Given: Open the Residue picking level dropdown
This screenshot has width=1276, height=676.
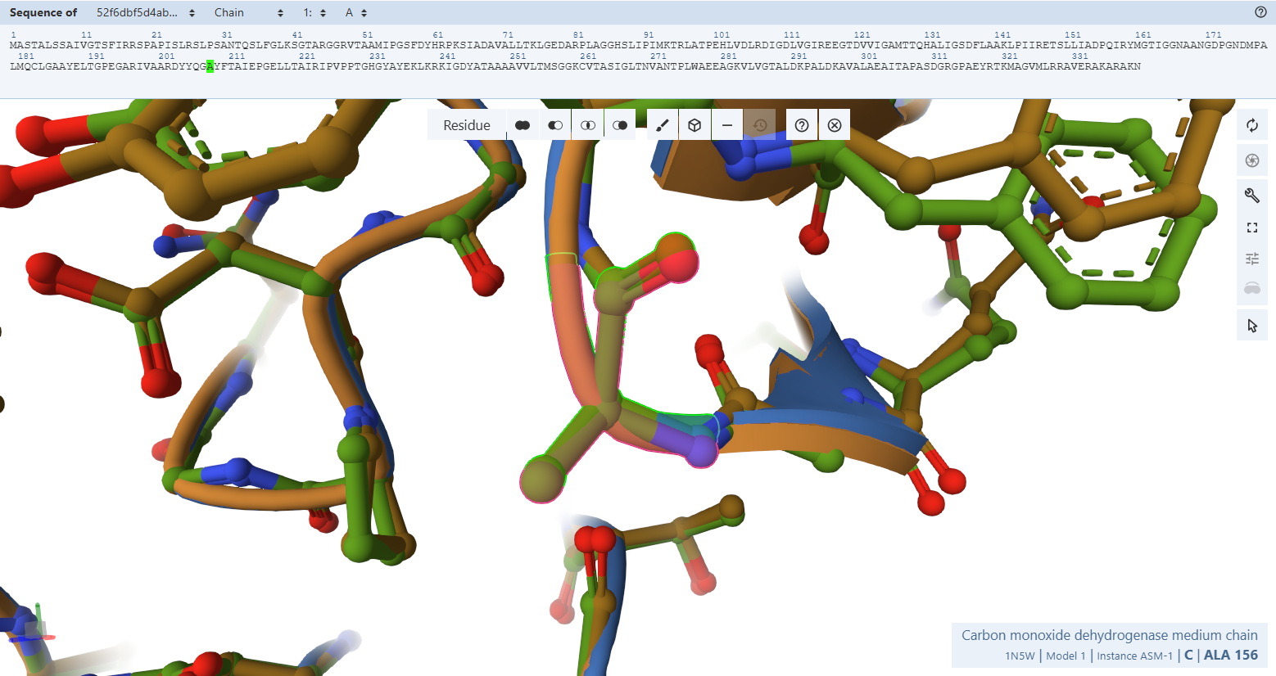Looking at the screenshot, I should (467, 125).
